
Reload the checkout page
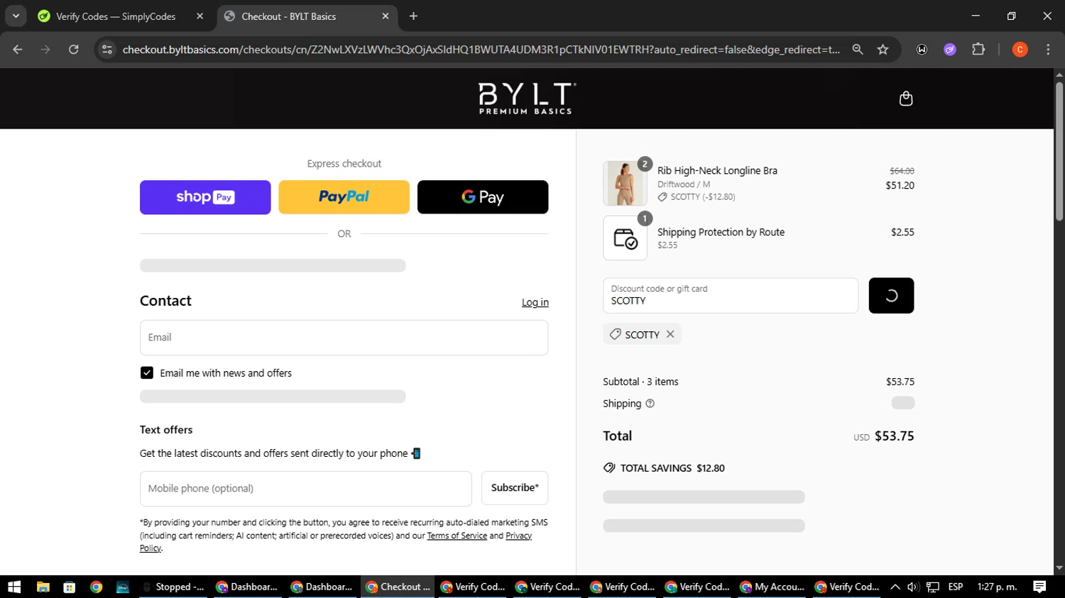pos(74,50)
